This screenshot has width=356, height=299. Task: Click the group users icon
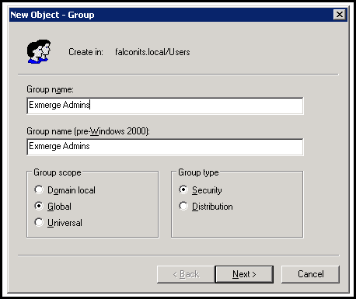[39, 51]
